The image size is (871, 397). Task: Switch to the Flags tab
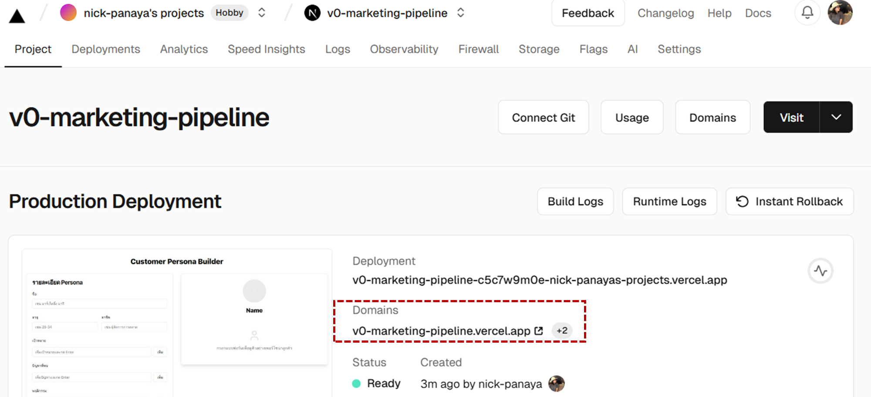pyautogui.click(x=593, y=49)
